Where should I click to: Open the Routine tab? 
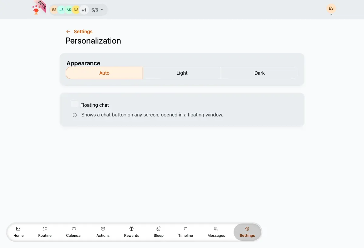pos(45,232)
